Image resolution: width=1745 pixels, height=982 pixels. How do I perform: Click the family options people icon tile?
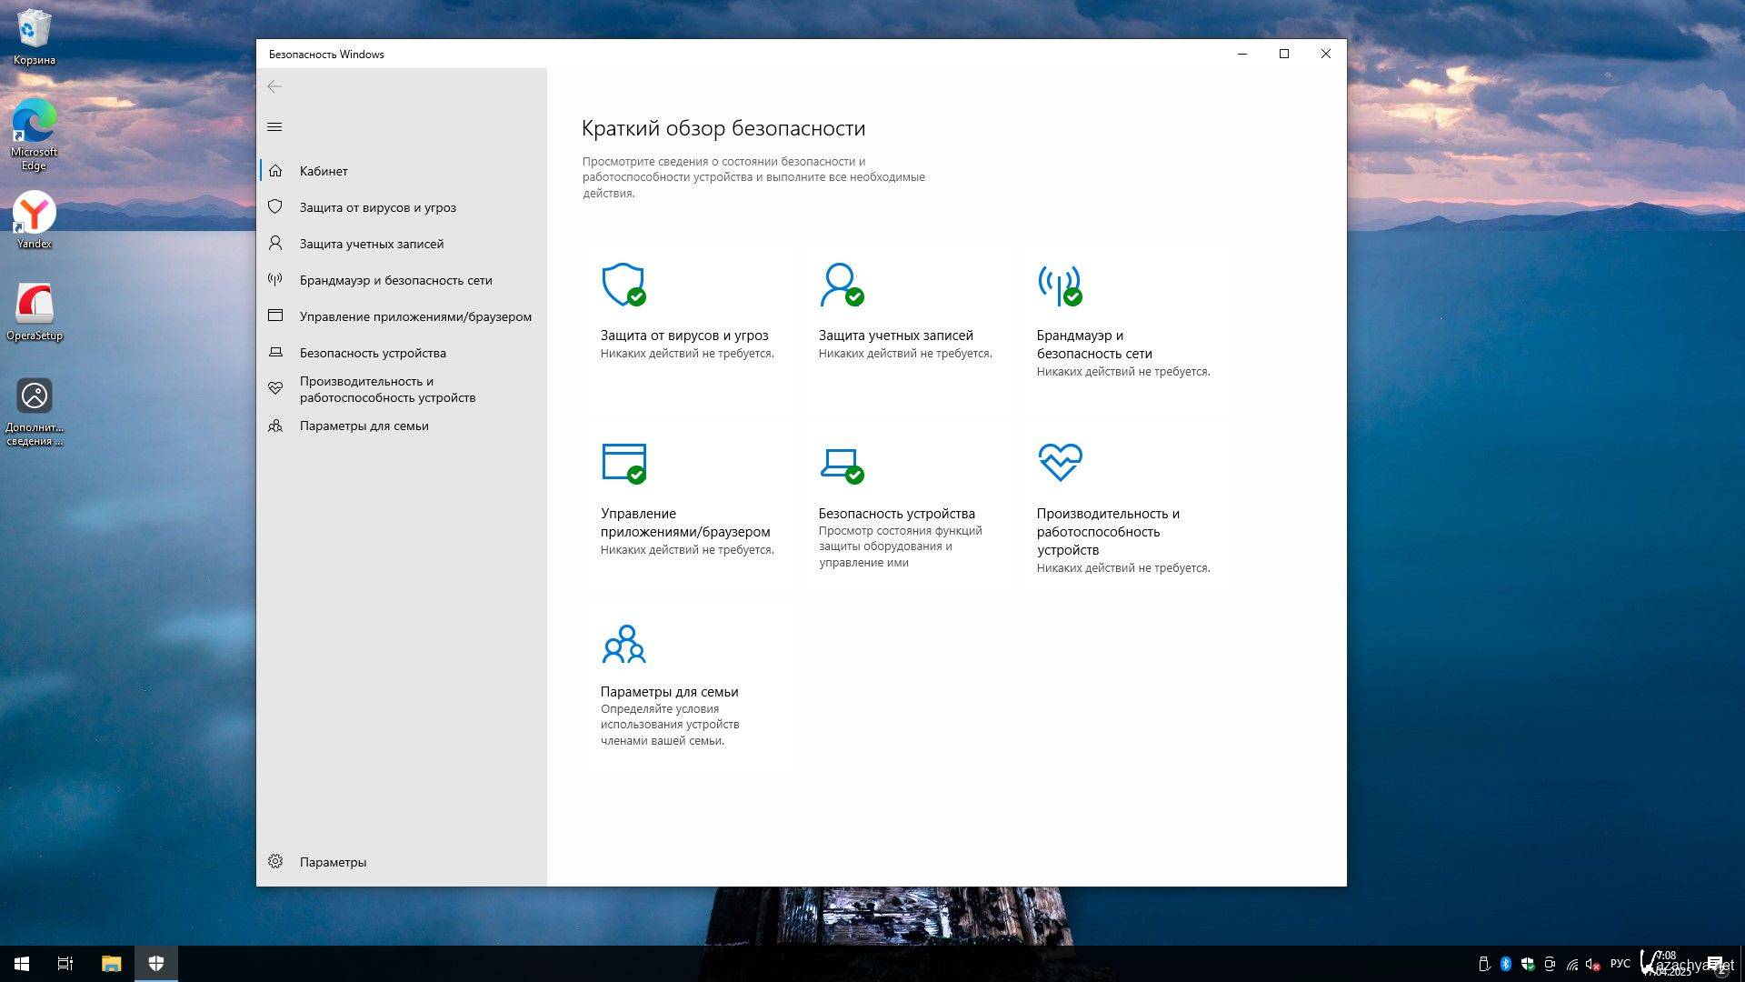coord(623,644)
